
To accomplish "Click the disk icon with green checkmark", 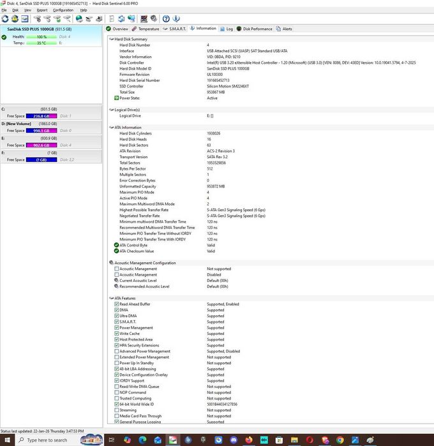I will [x=57, y=19].
